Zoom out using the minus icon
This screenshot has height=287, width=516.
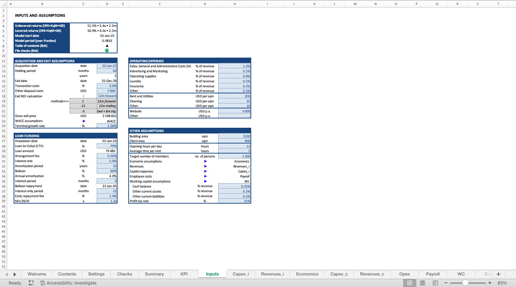point(446,283)
